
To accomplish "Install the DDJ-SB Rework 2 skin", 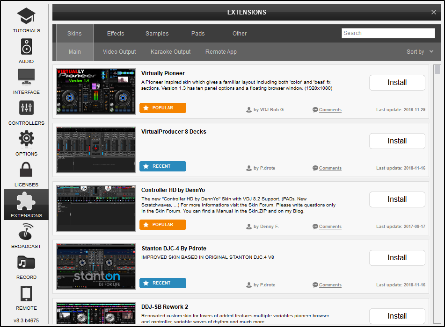I will pos(397,316).
